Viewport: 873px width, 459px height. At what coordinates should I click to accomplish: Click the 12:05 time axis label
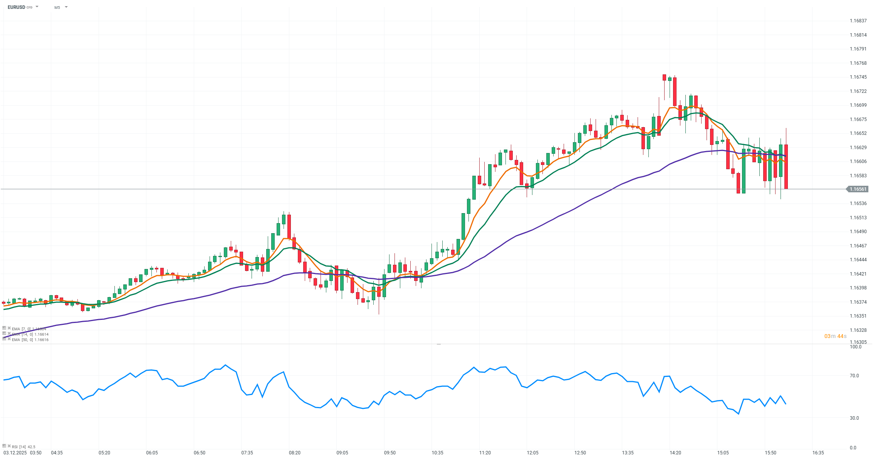pos(532,453)
